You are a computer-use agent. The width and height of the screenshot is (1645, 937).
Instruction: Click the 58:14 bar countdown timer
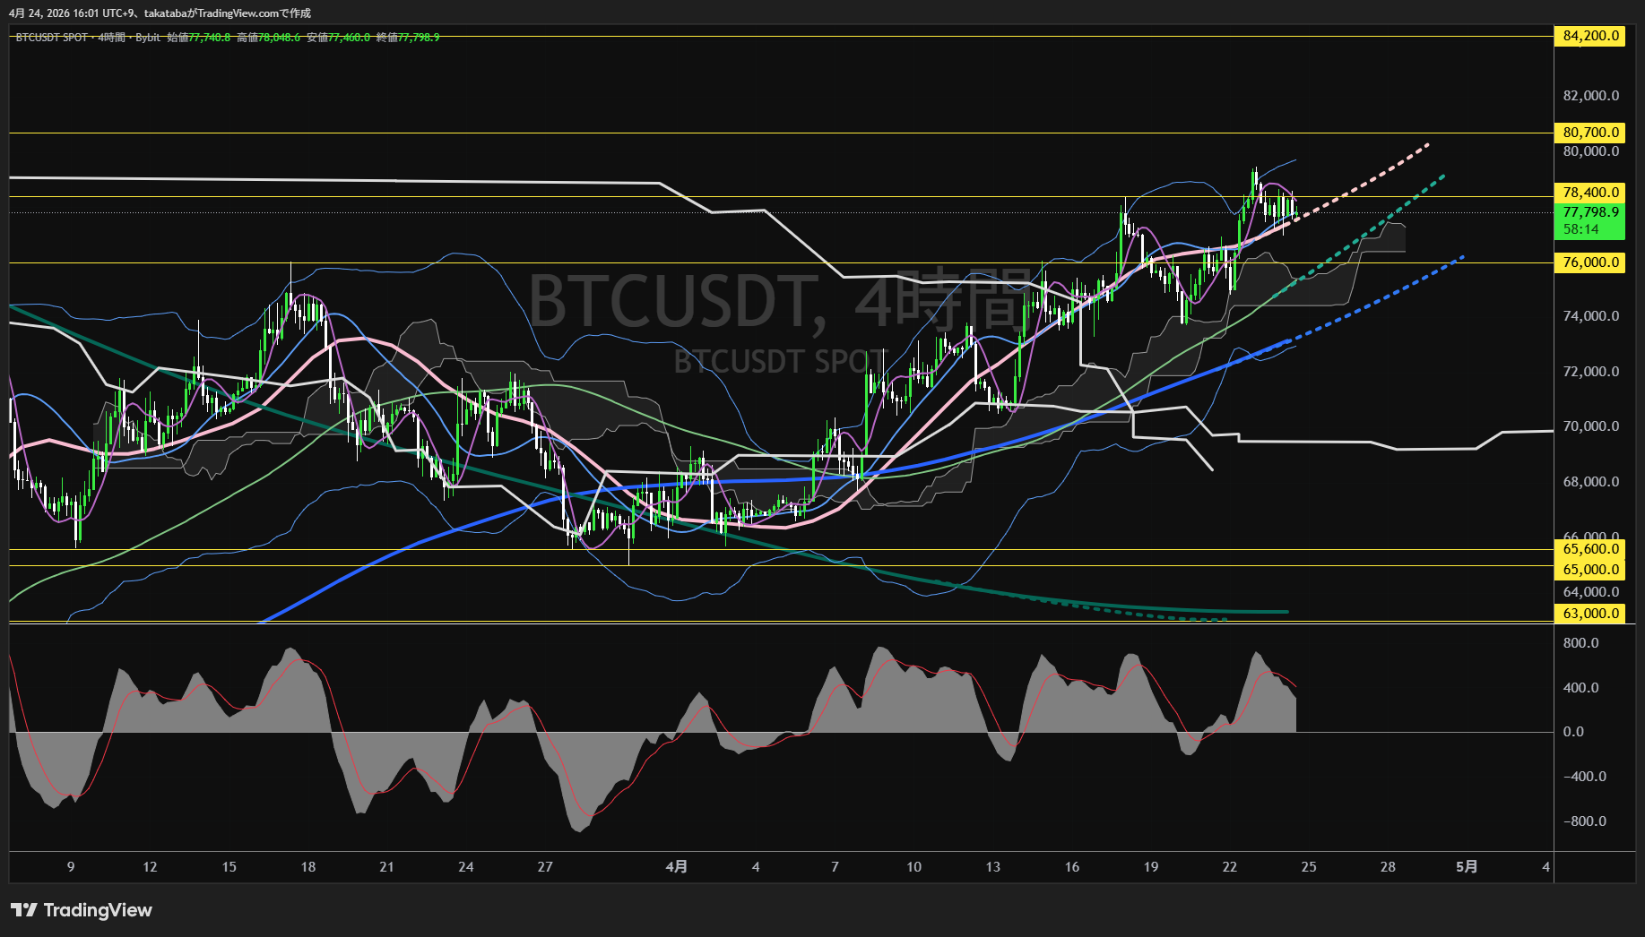1581,229
